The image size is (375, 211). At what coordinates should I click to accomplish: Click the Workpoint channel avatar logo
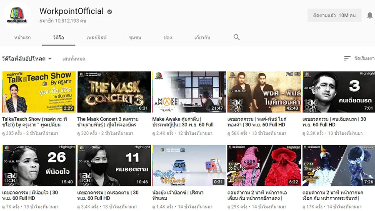tap(17, 15)
